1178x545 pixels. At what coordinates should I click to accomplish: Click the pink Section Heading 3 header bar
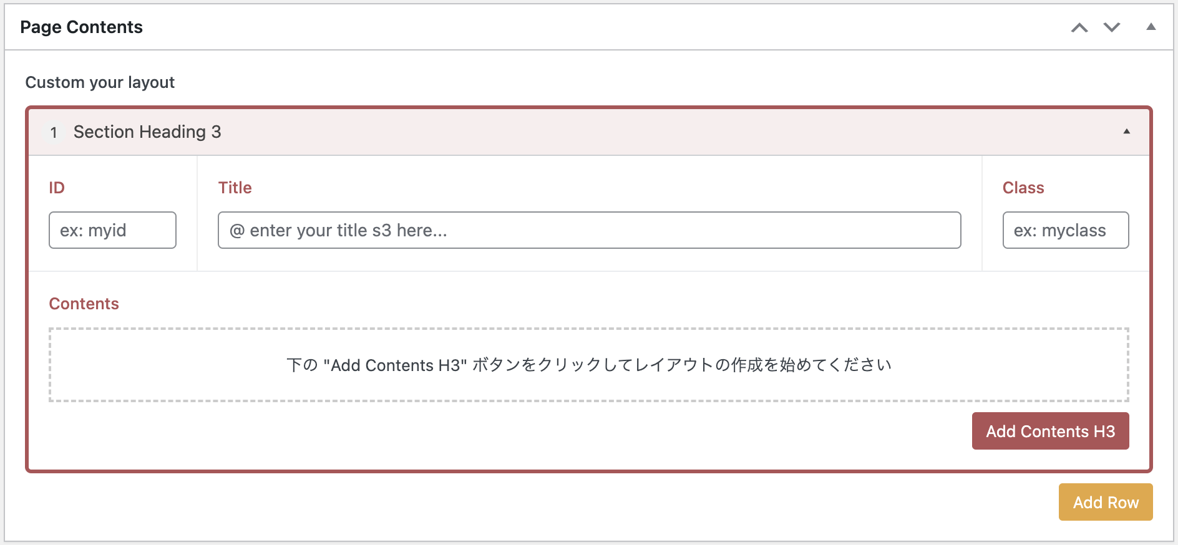[x=624, y=132]
